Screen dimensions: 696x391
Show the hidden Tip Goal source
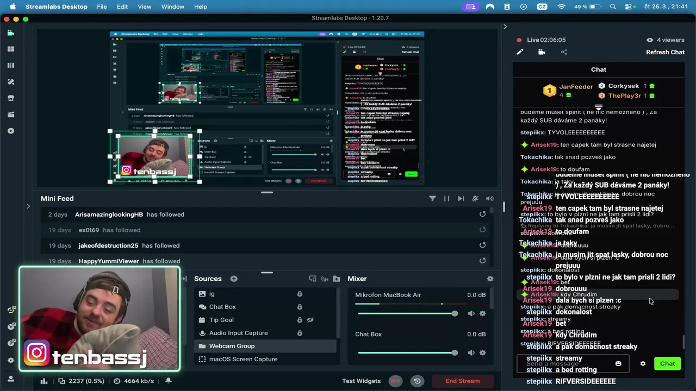tap(310, 320)
